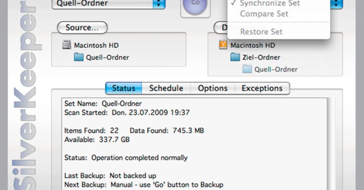The height and width of the screenshot is (190, 364).
Task: Click the Source... button
Action: (x=82, y=28)
